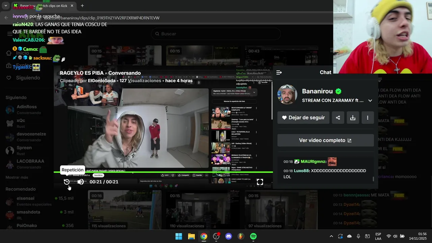Viewport: 432px width, 243px height.
Task: Open the Wi-Fi network tray icon
Action: click(x=388, y=237)
